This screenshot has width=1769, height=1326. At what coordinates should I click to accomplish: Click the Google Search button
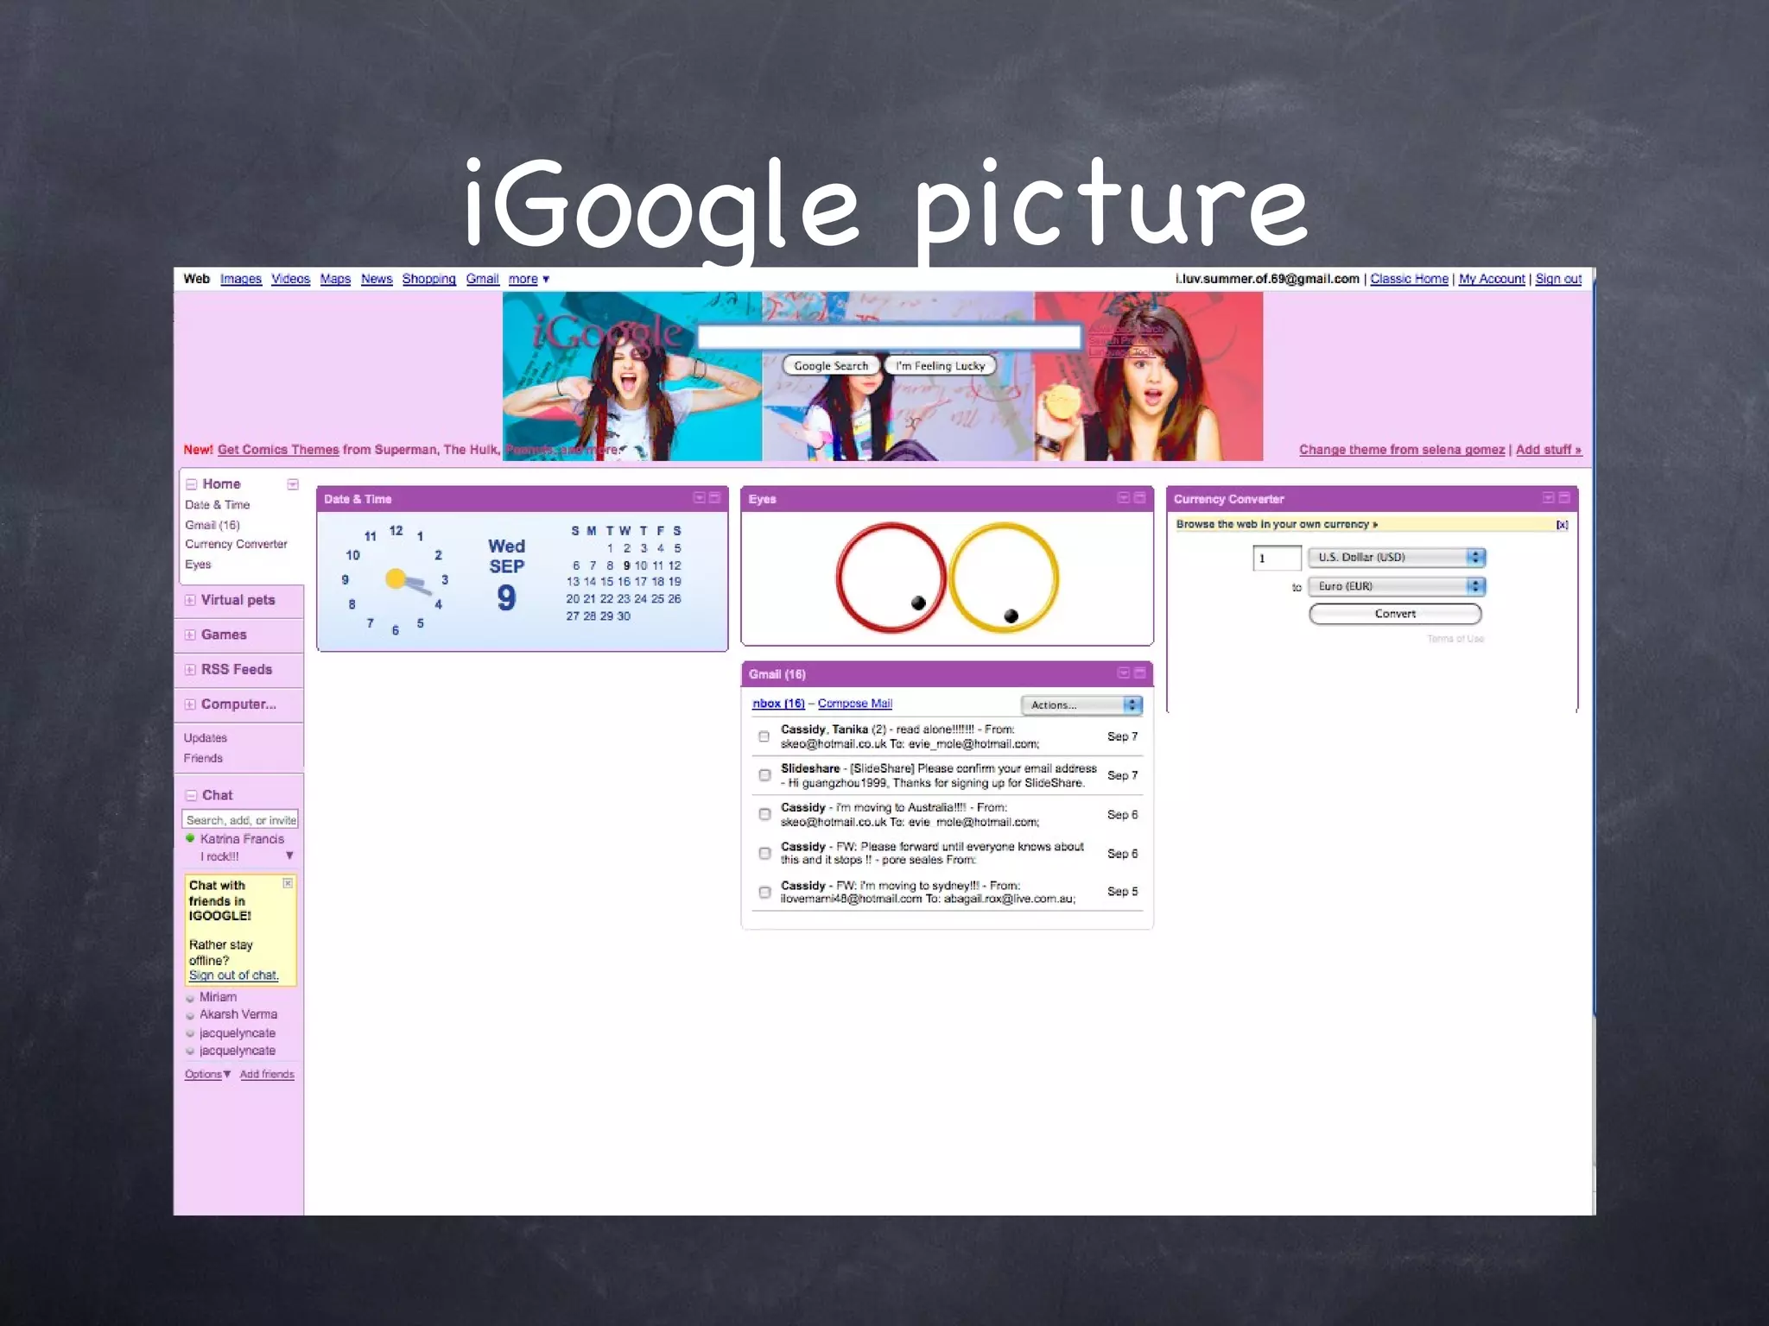[x=831, y=366]
